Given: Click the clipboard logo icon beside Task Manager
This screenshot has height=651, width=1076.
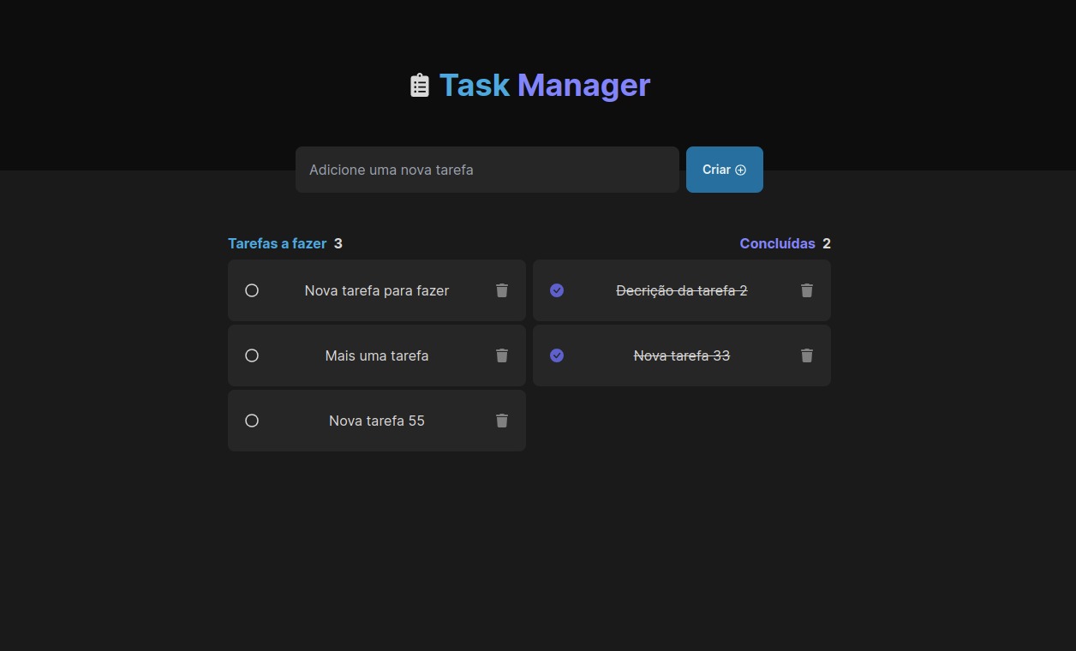Looking at the screenshot, I should pyautogui.click(x=420, y=85).
